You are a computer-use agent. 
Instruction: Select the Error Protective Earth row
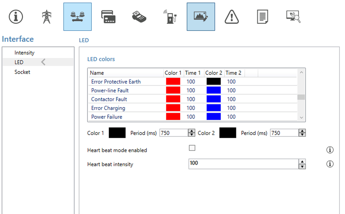(x=192, y=81)
